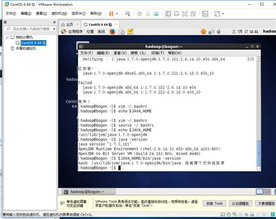Click the 不要提醒我 button

tap(266, 203)
